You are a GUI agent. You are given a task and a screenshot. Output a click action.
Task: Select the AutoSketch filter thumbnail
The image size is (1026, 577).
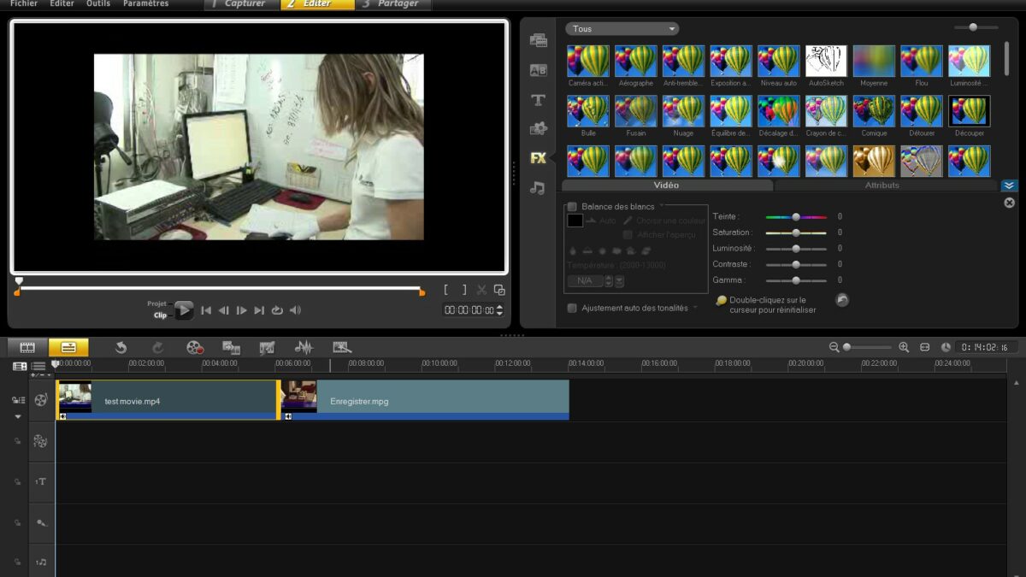826,62
